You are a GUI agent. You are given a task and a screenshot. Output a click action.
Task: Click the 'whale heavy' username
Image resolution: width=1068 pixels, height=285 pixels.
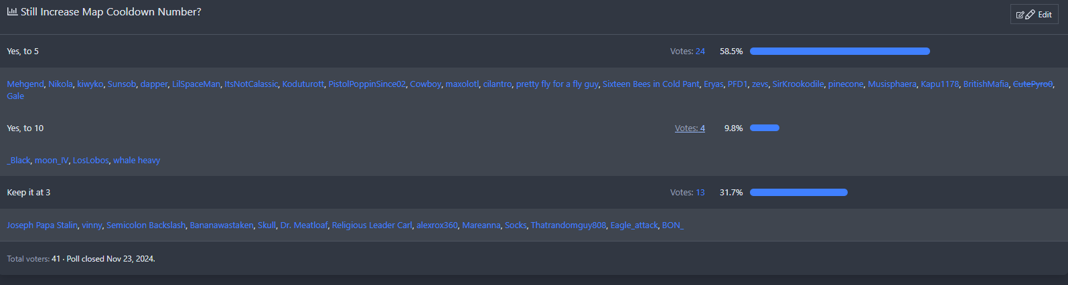tap(137, 161)
